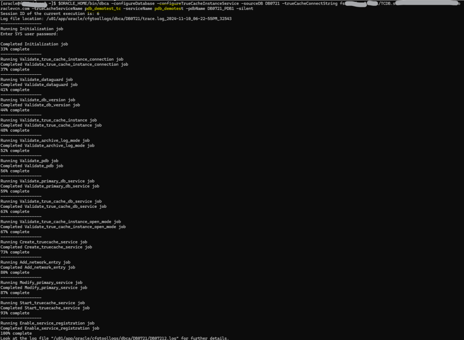Select Running Validate_archive_log_mode job line
Viewport: 464px width, 340px height.
45,141
